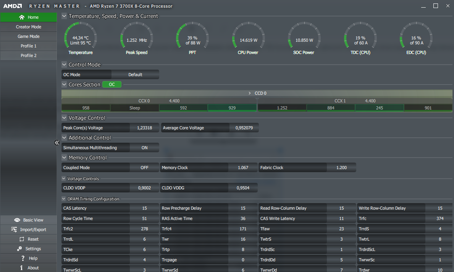
Task: Click the Basic View eye icon
Action: tap(17, 220)
